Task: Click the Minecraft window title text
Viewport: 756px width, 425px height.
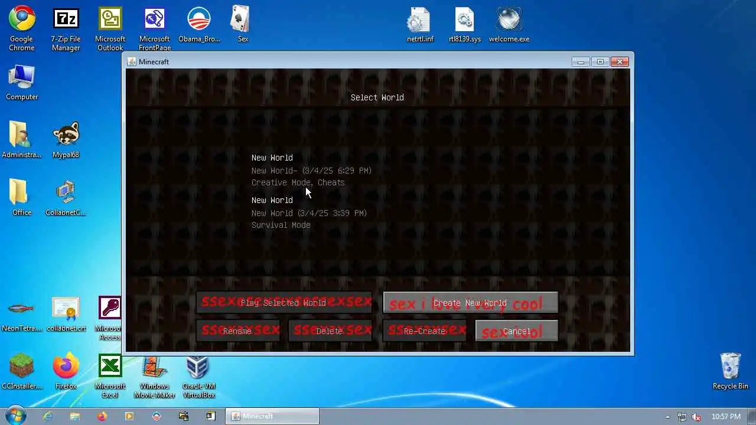Action: pos(154,61)
